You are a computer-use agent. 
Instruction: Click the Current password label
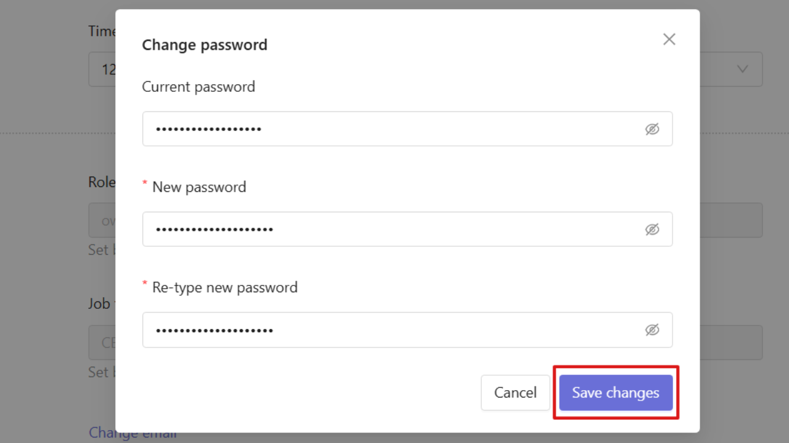click(x=198, y=87)
